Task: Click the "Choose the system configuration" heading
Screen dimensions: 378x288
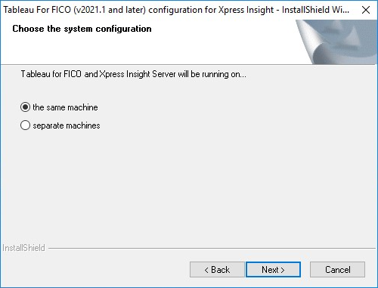Action: (x=82, y=29)
